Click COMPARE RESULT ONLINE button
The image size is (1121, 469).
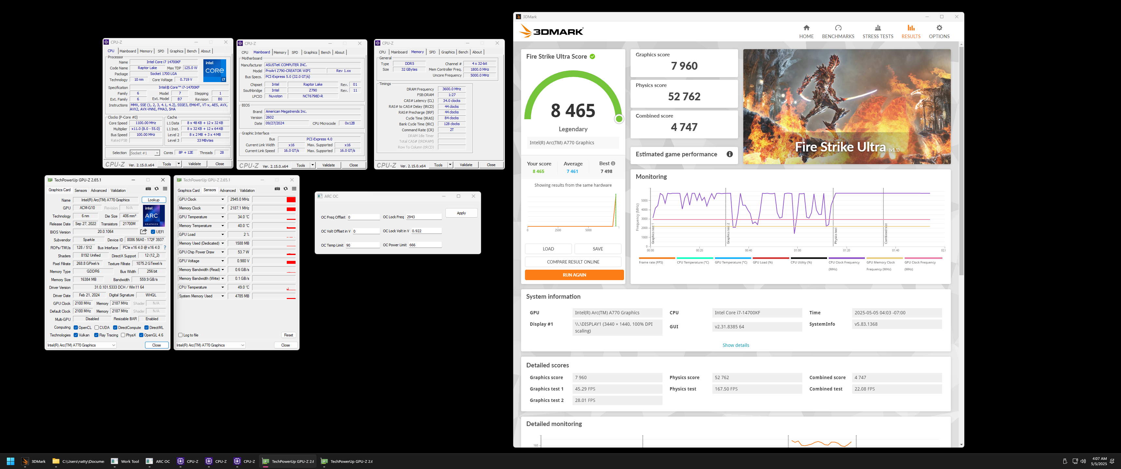(x=573, y=262)
